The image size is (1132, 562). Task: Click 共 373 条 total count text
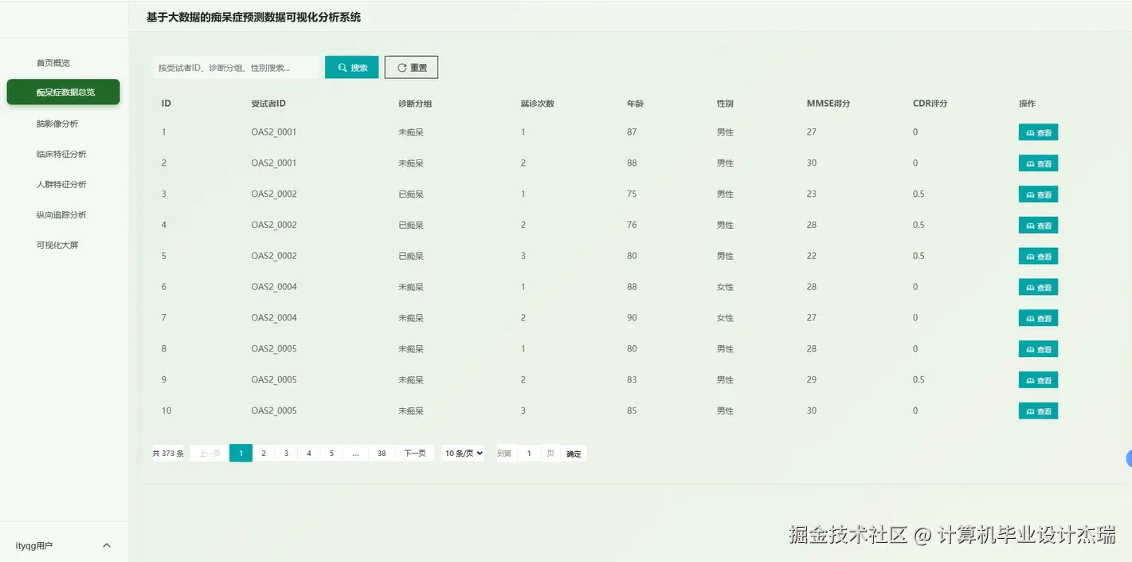point(168,454)
